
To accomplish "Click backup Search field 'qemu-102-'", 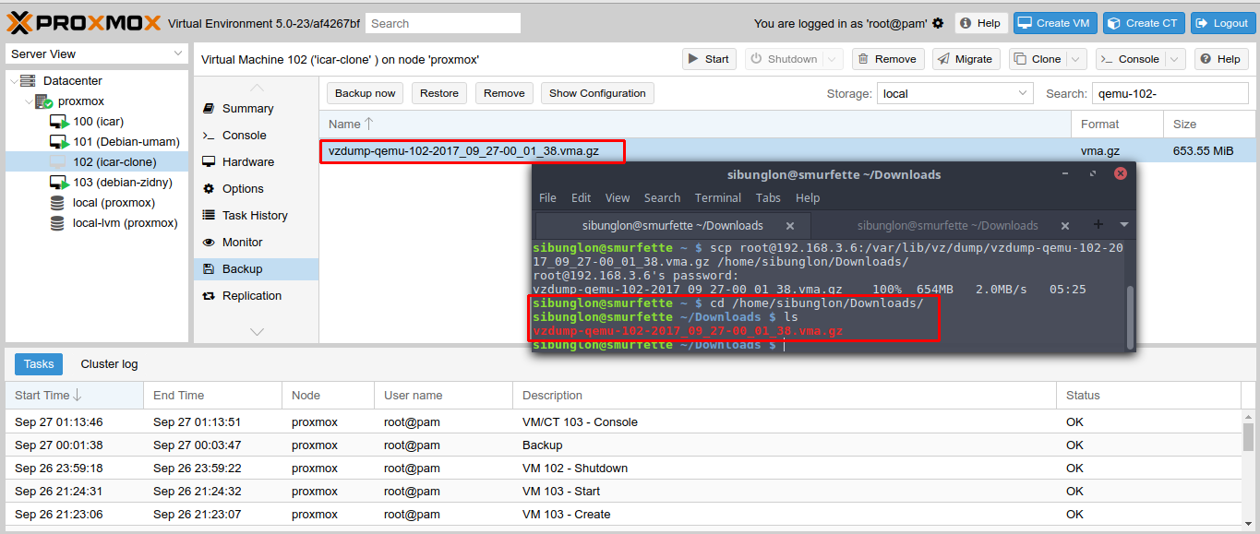I will 1170,93.
